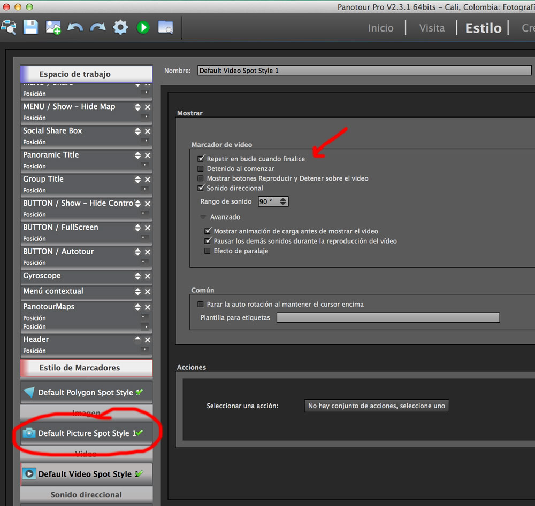
Task: Switch to the Inicio tab
Action: click(x=380, y=28)
